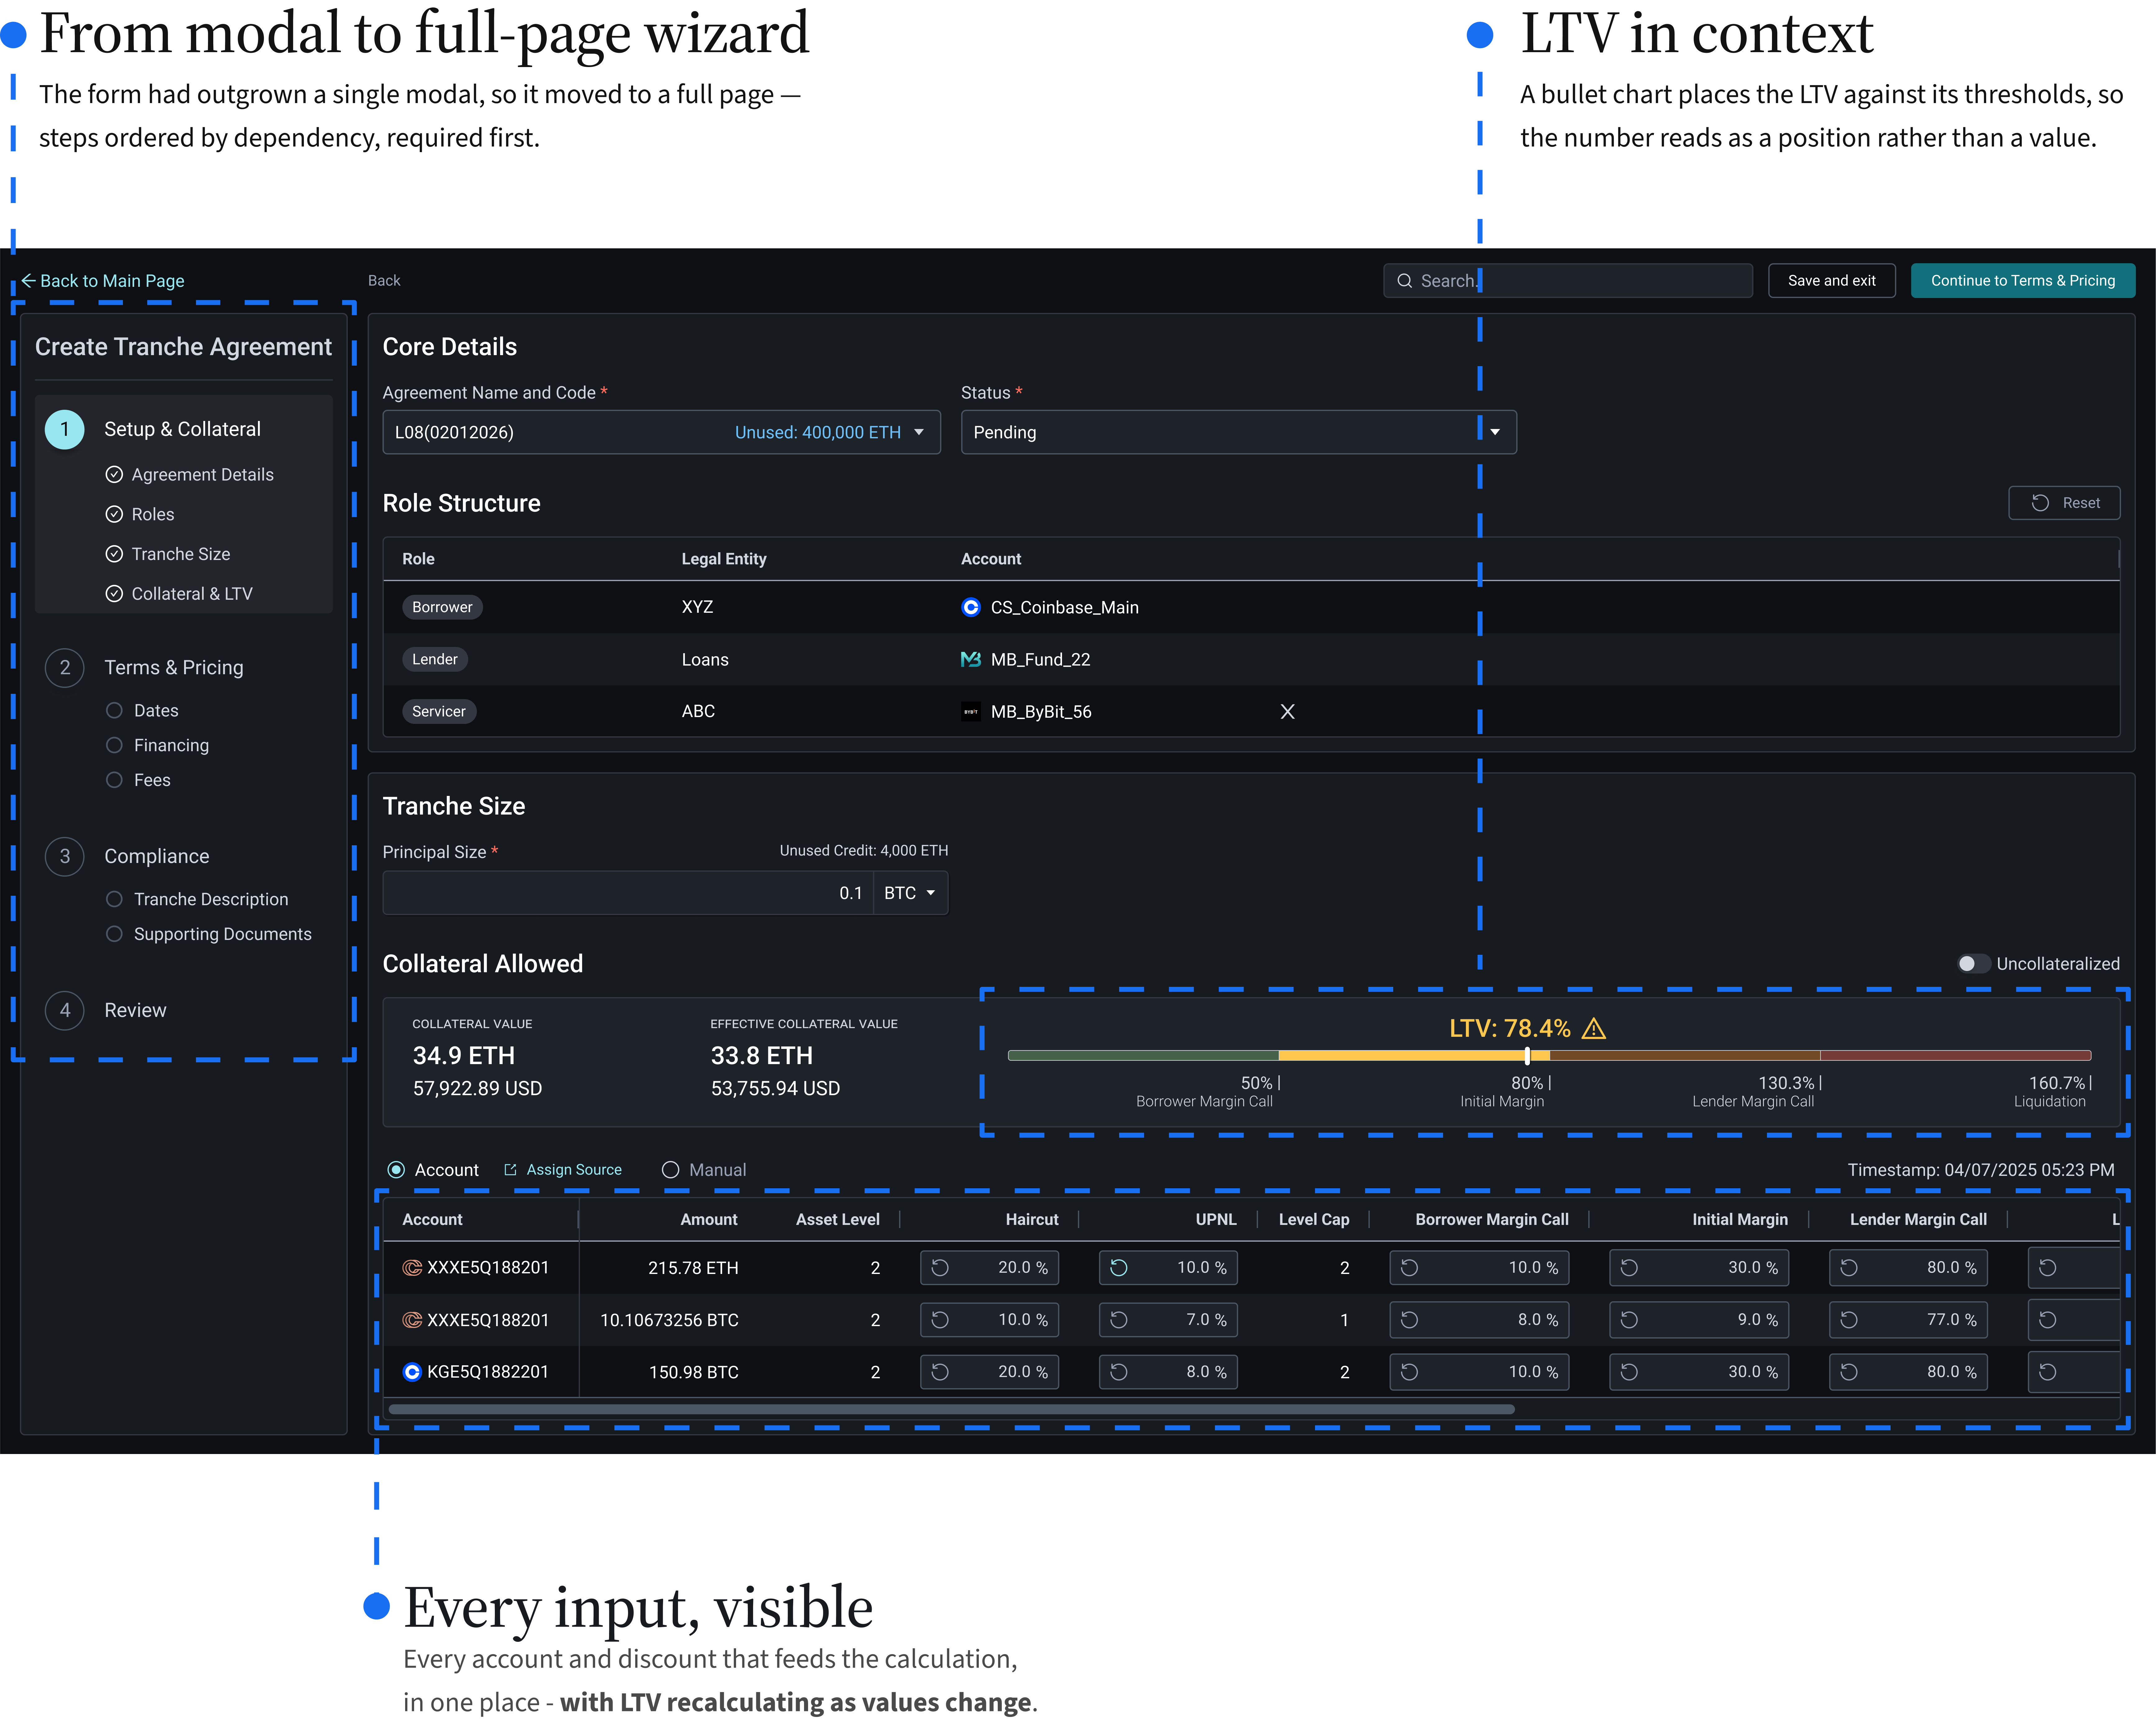The image size is (2156, 1725).
Task: Click the Reset button in Role Structure
Action: click(x=2064, y=503)
